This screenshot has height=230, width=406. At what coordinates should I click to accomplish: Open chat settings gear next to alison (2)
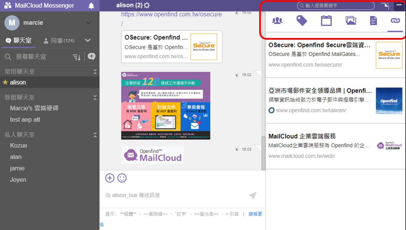[x=147, y=5]
